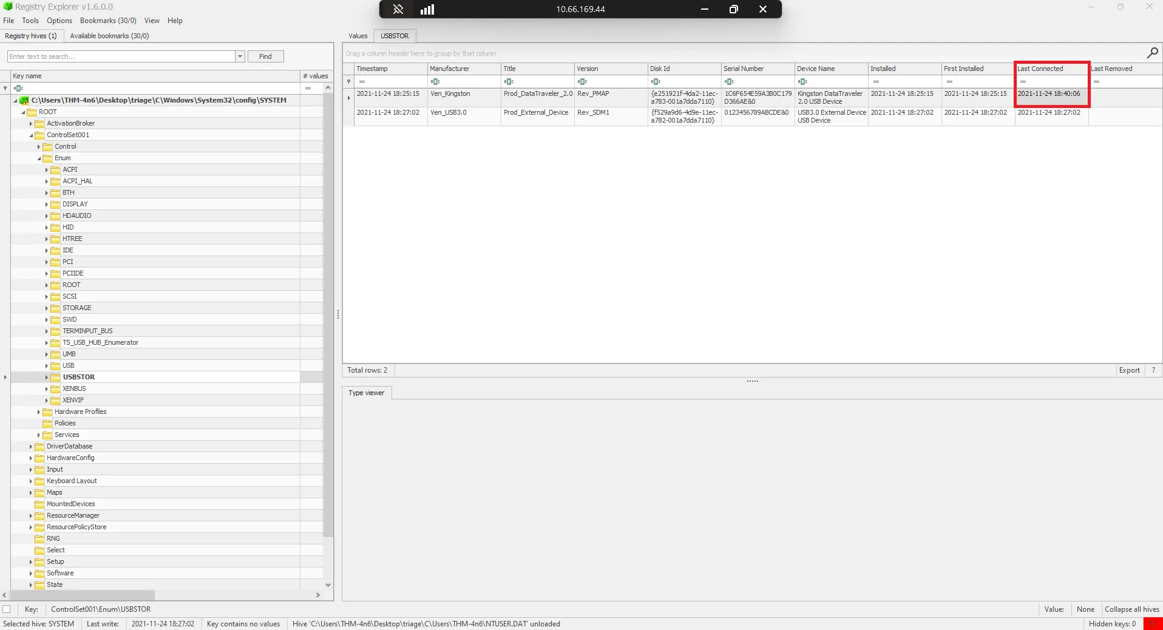Select the Ven_Kingston manufacturer cell
1163x630 pixels.
464,98
